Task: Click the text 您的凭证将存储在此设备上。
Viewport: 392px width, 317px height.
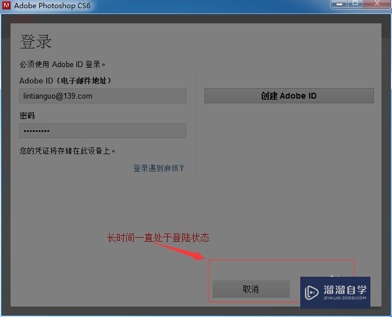Action: (68, 151)
